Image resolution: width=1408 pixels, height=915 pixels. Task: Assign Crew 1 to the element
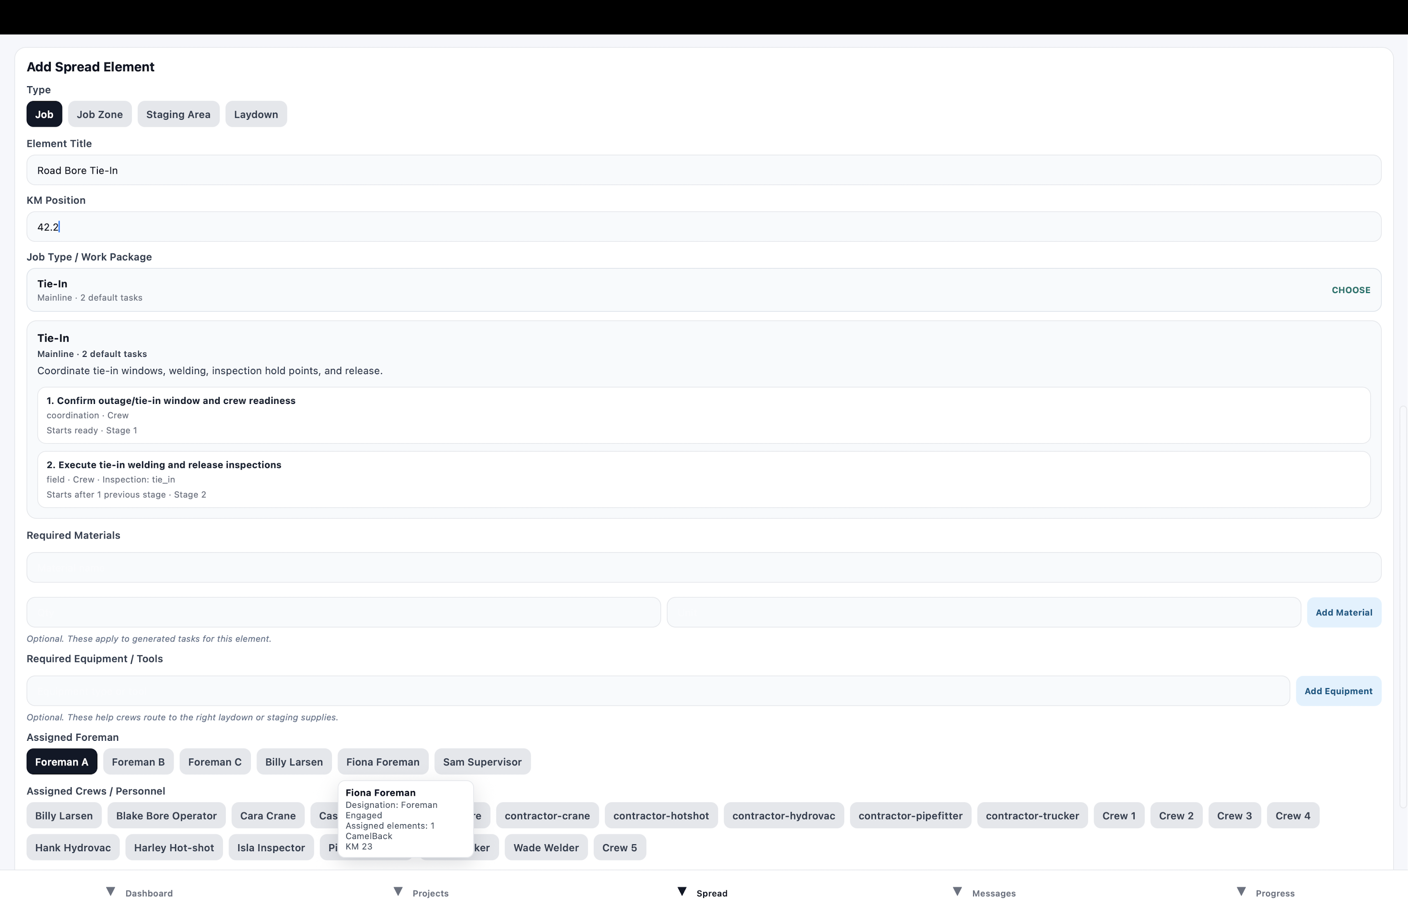[x=1119, y=816]
